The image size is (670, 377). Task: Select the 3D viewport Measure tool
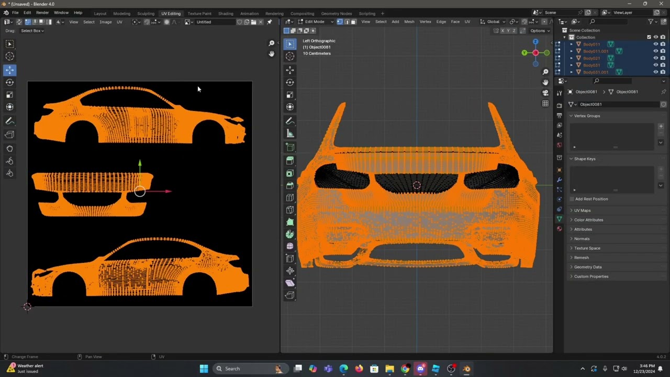coord(290,134)
